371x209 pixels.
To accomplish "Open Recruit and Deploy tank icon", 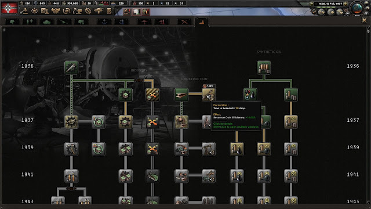I will [x=99, y=11].
